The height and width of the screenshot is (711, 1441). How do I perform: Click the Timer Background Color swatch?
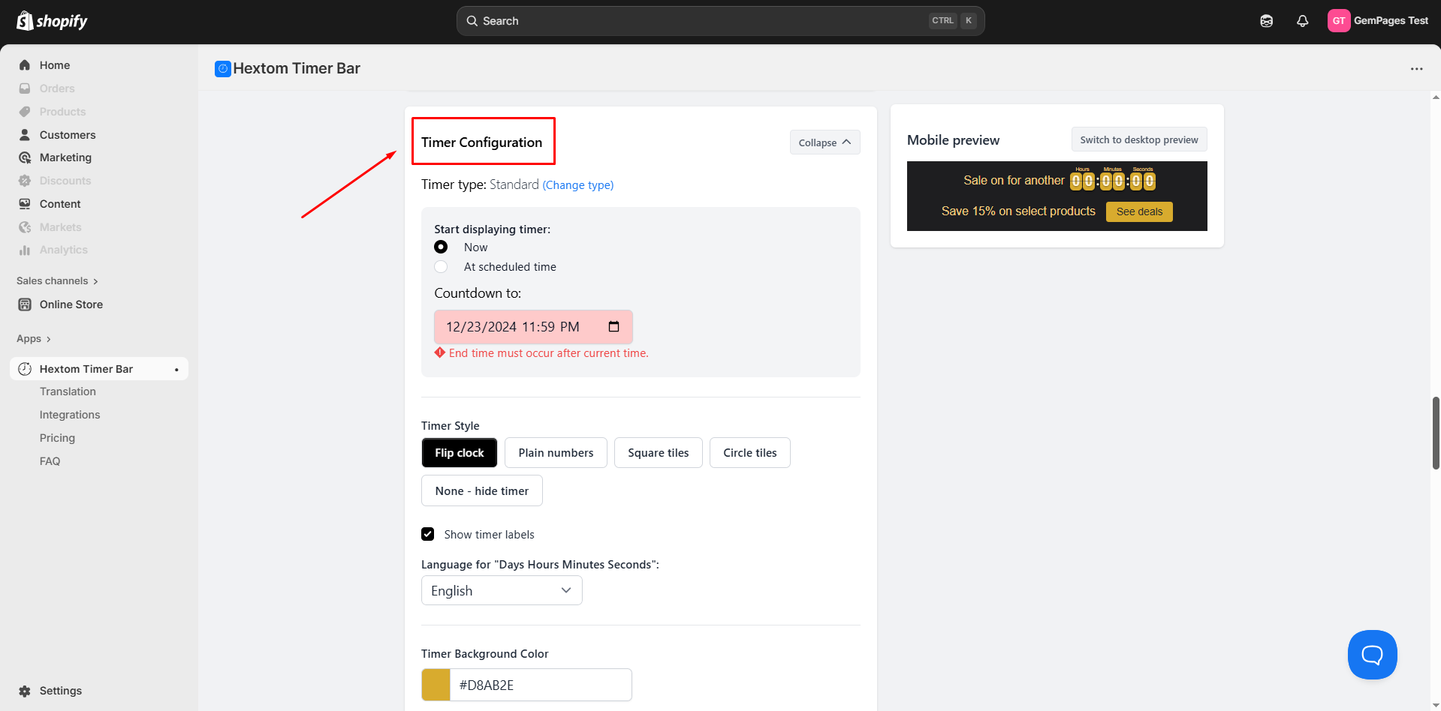pos(436,685)
